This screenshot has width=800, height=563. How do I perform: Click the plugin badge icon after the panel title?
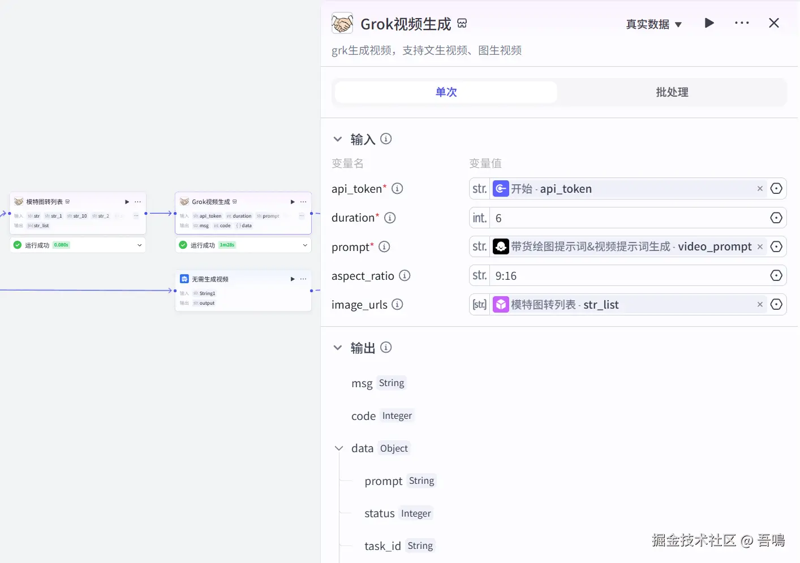point(462,23)
